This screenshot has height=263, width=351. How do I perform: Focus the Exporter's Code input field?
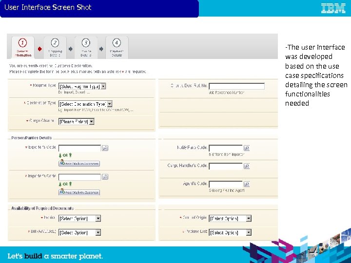point(79,148)
